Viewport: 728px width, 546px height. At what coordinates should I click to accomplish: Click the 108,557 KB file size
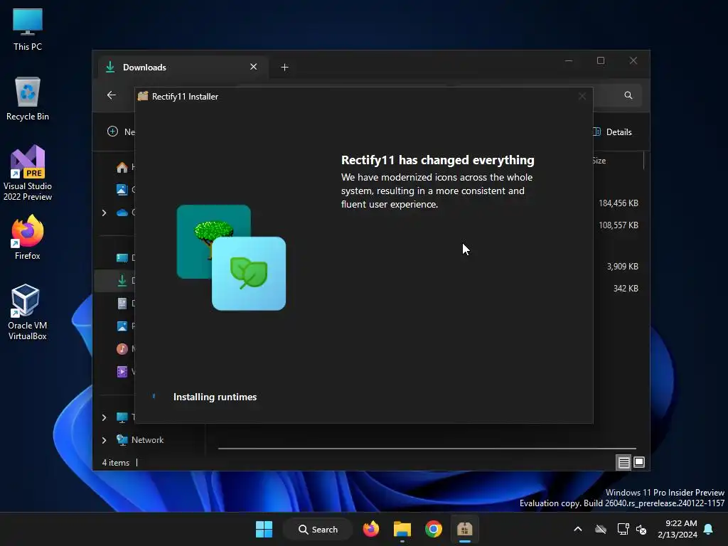618,225
